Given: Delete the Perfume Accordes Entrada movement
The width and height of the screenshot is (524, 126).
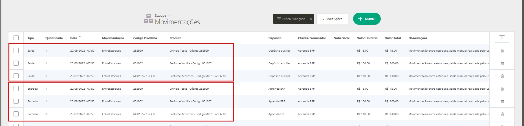Looking at the screenshot, I should pyautogui.click(x=502, y=114).
